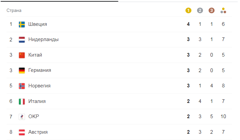
Task: Click the Norway flag icon
Action: click(22, 86)
